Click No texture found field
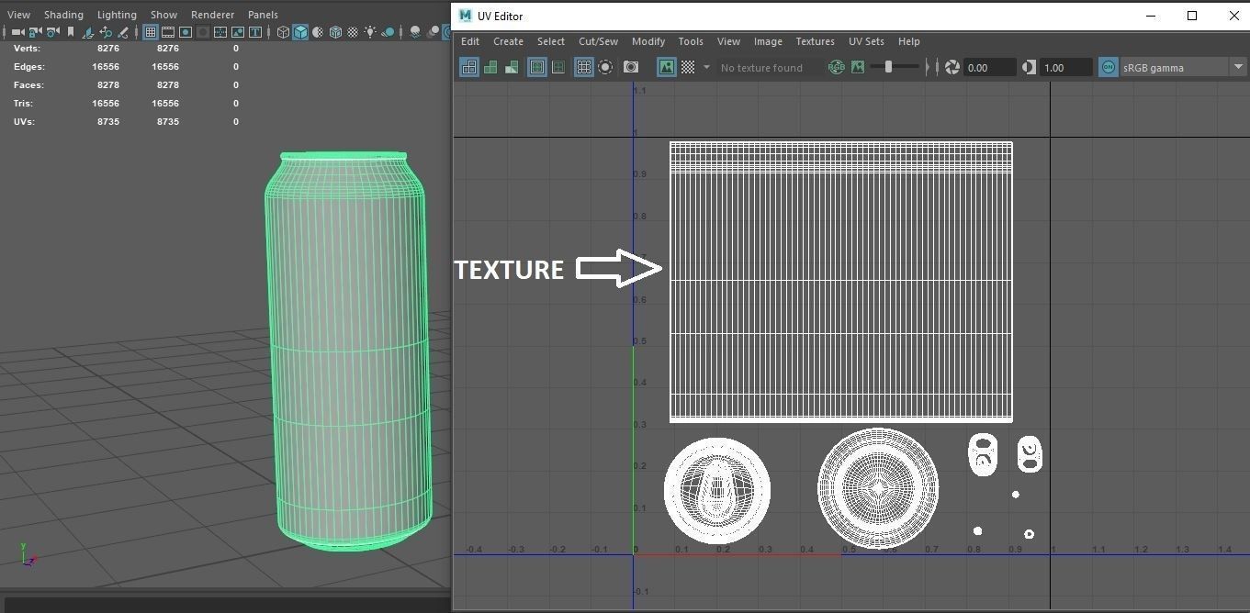 [x=769, y=67]
